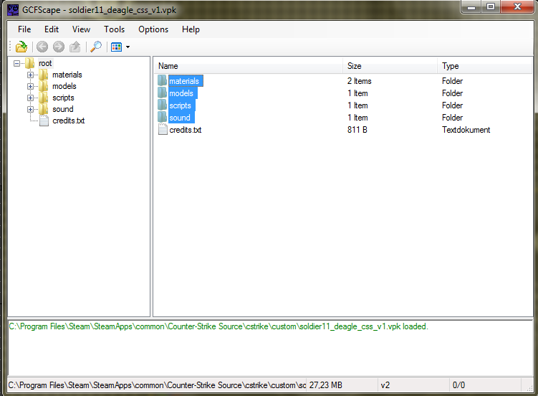Screen dimensions: 538x396
Task: Expand the sound node in tree
Action: click(30, 110)
